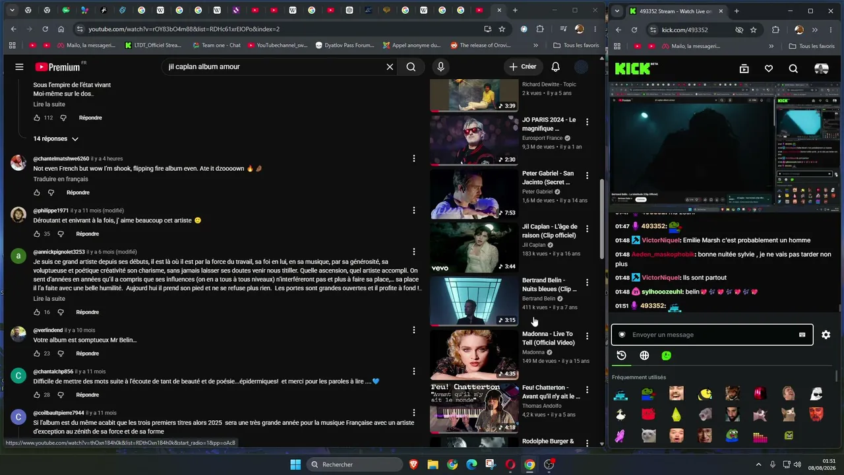
Task: Open Kick browse playlist icon
Action: coord(744,69)
